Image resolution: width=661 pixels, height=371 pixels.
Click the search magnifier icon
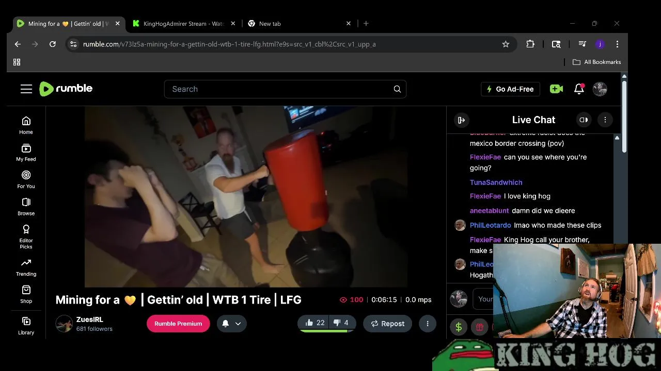[x=397, y=89]
